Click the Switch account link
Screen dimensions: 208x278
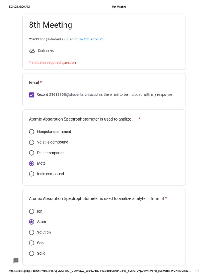(91, 39)
